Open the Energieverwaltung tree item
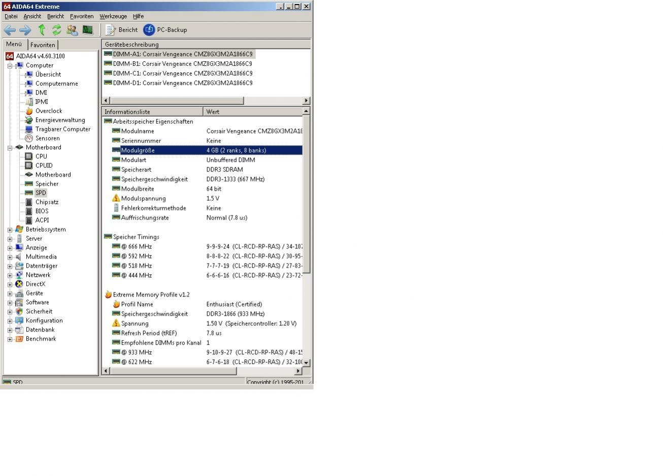 pos(60,120)
